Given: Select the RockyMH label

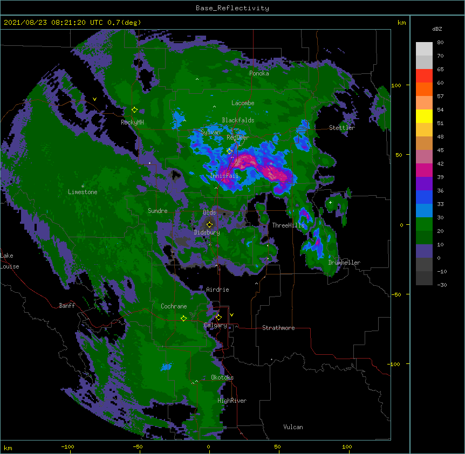Looking at the screenshot, I should click(x=132, y=122).
